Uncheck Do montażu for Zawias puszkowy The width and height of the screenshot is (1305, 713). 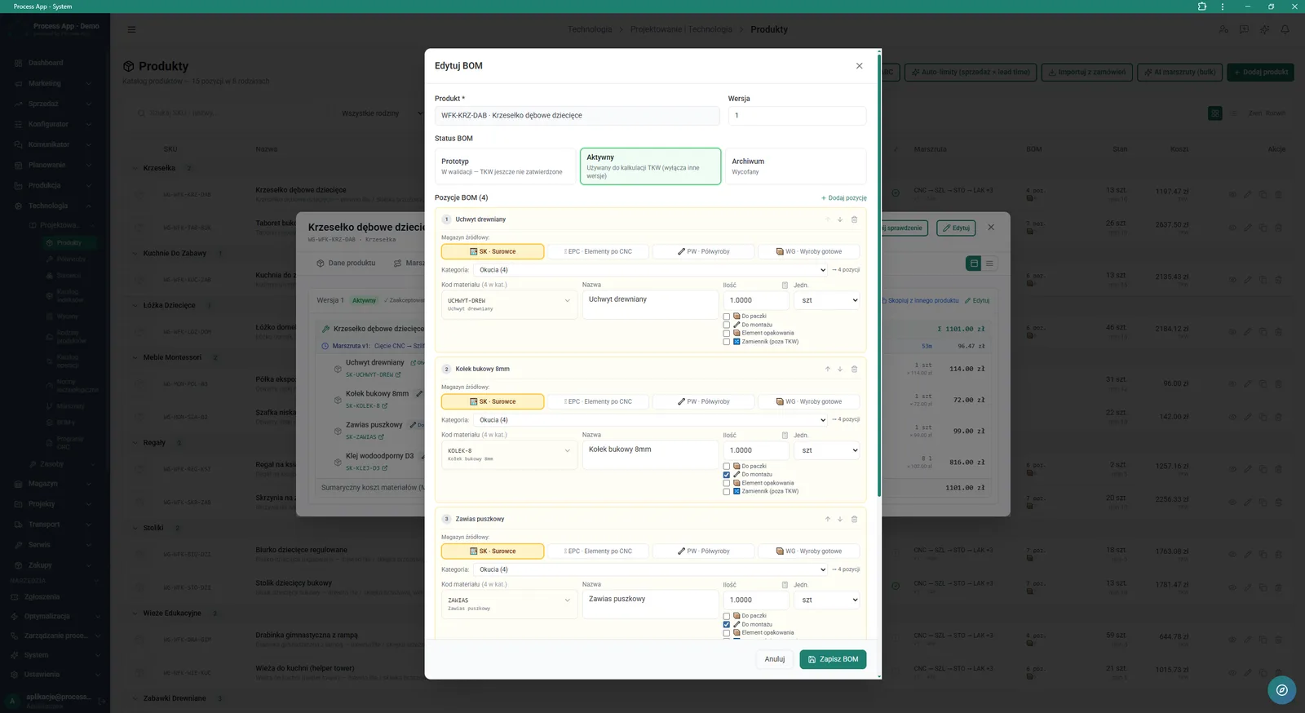[x=727, y=625]
